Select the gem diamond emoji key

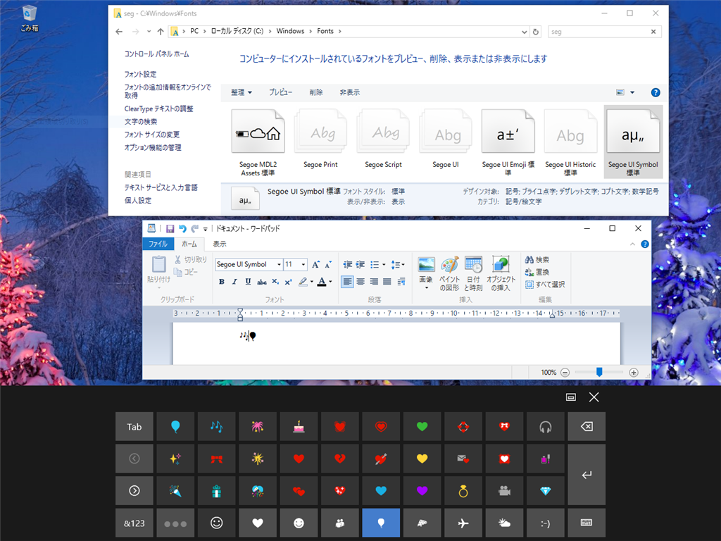[x=546, y=491]
